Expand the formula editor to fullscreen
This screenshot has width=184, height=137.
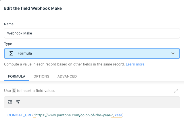(x=176, y=91)
